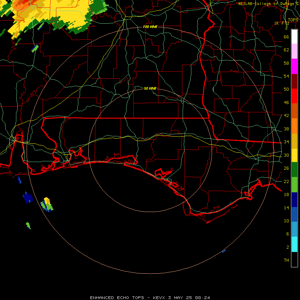Pick the bright yellow legend swatch
The width and height of the screenshot is (300, 300).
point(294,155)
